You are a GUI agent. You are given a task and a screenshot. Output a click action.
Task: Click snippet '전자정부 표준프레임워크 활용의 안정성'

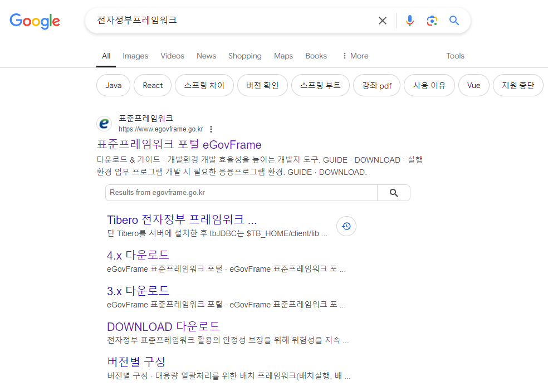[x=228, y=340]
